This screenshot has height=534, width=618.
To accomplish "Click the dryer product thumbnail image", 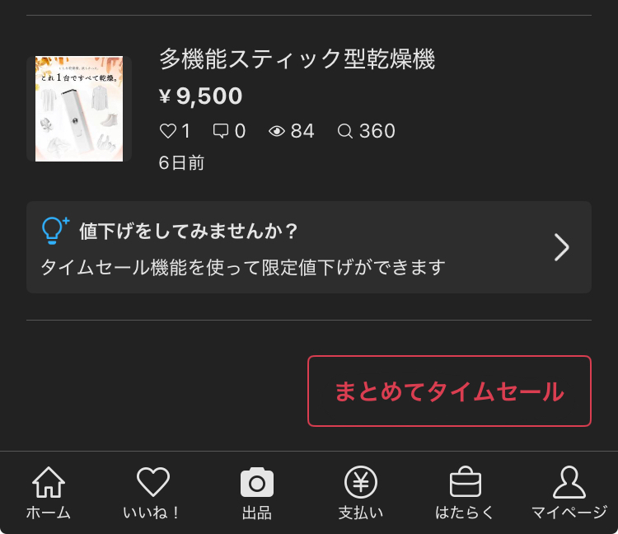I will (x=79, y=109).
